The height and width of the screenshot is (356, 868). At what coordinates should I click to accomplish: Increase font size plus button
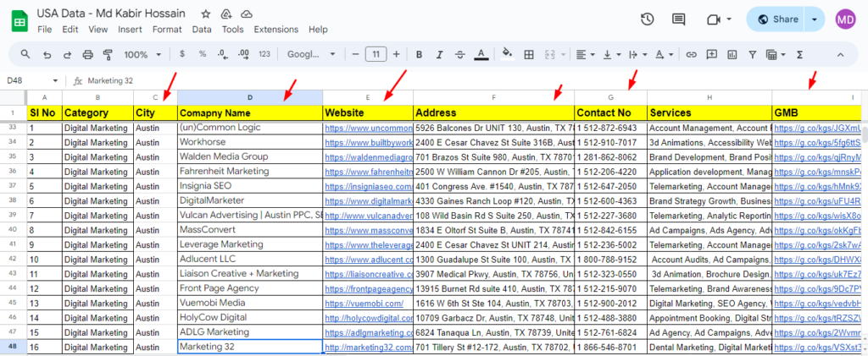point(397,54)
